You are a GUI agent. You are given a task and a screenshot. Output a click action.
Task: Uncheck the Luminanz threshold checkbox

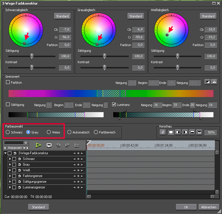[114, 104]
